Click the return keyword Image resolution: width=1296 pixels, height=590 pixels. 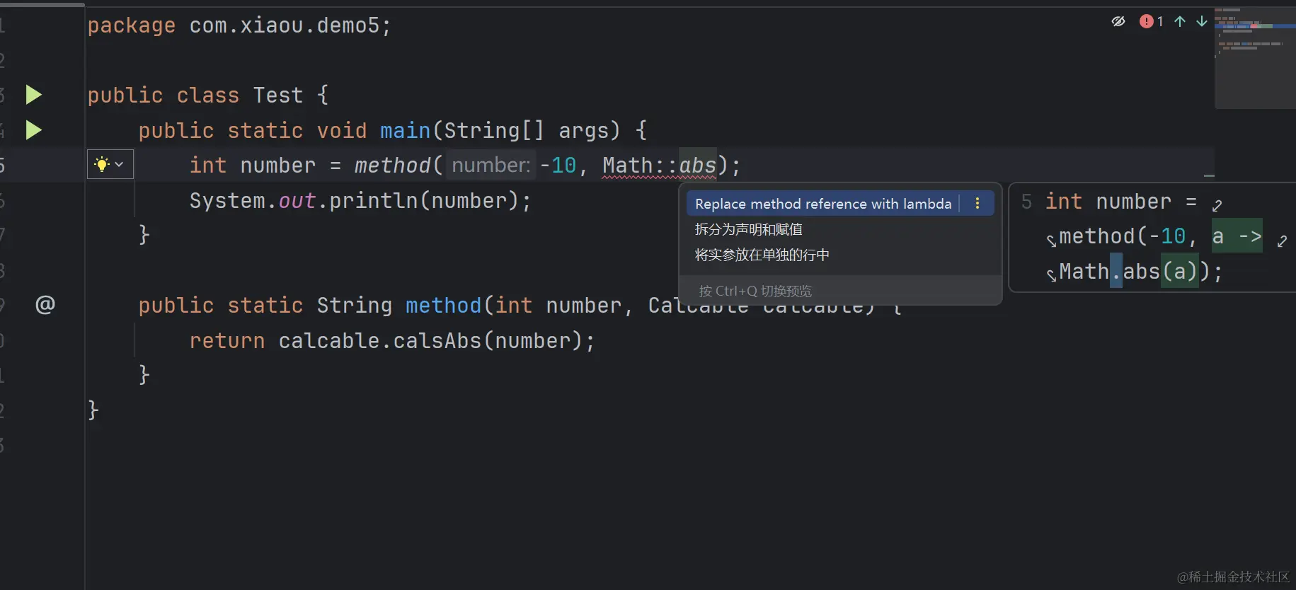point(227,341)
